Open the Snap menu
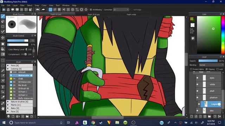Screen dimensions: 225x126 coord(37,6)
